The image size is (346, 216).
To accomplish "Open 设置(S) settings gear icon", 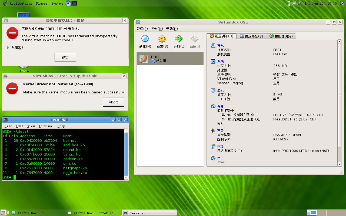I will [x=162, y=39].
